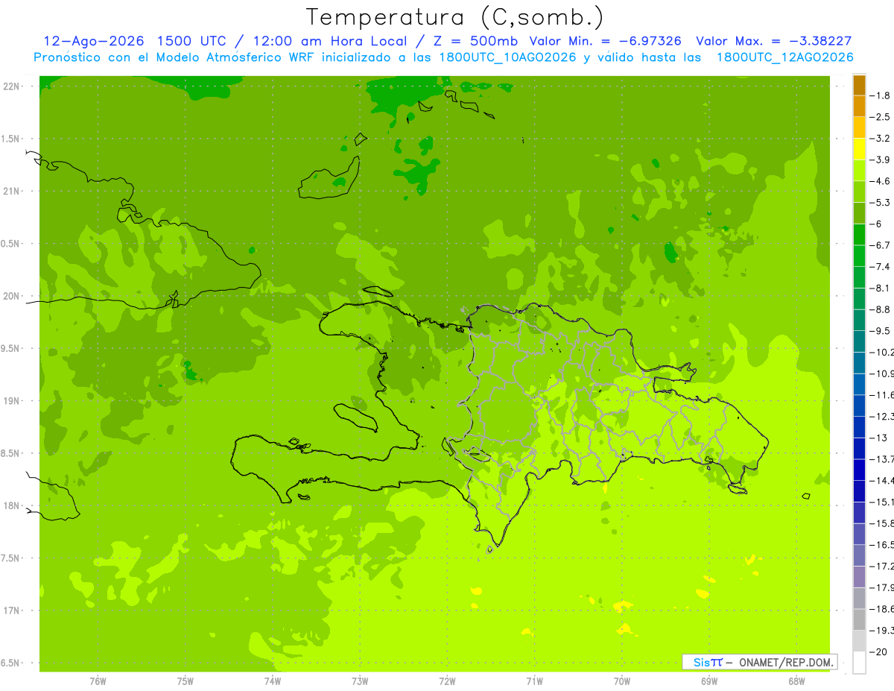Viewport: 894px width, 691px height.
Task: Click the '70W' longitude label
Action: pyautogui.click(x=621, y=681)
